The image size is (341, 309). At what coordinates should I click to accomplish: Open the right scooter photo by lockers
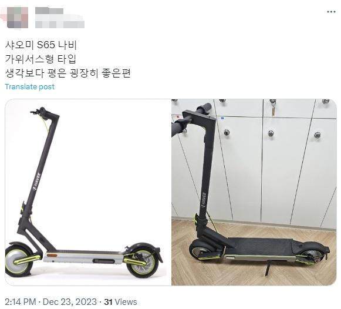(254, 192)
